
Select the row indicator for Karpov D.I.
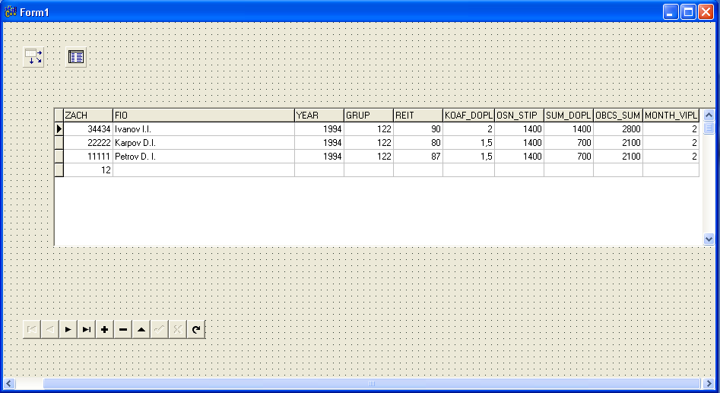pyautogui.click(x=59, y=143)
